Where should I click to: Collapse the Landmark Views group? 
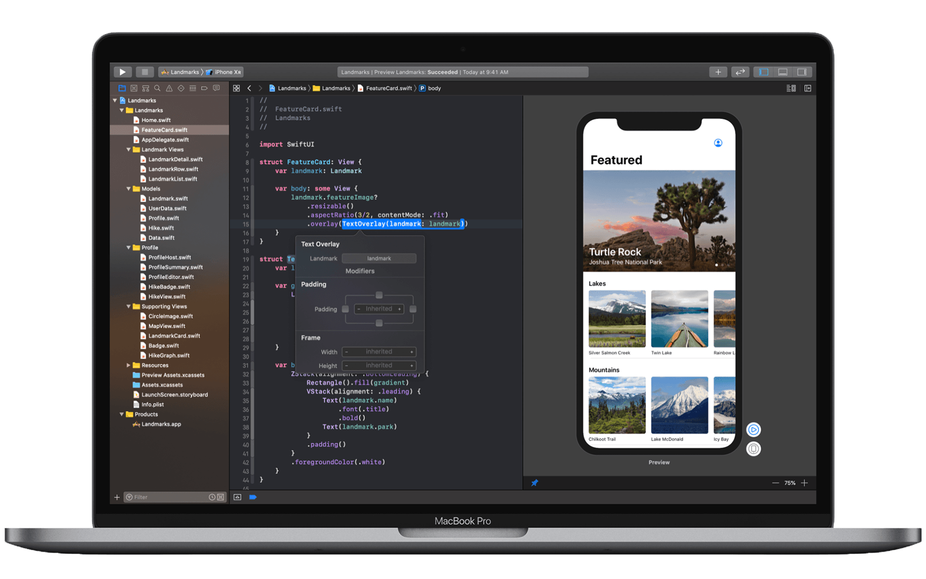[x=129, y=149]
